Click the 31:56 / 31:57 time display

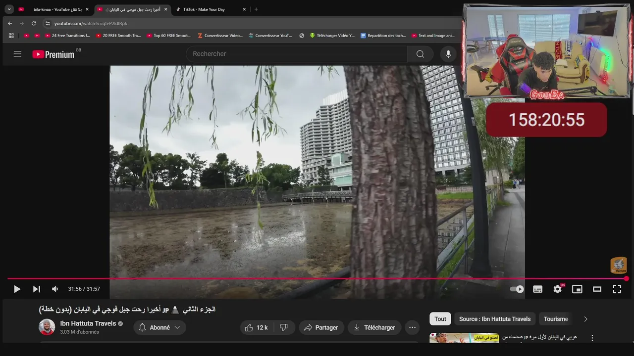pyautogui.click(x=84, y=289)
